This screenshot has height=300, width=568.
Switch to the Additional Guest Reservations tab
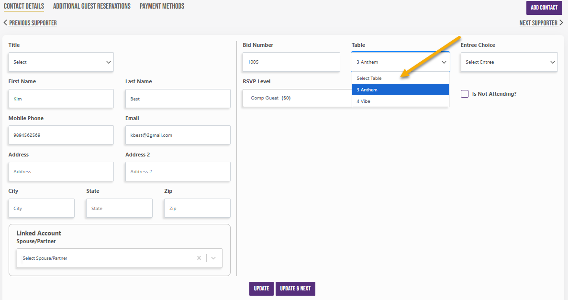(92, 6)
